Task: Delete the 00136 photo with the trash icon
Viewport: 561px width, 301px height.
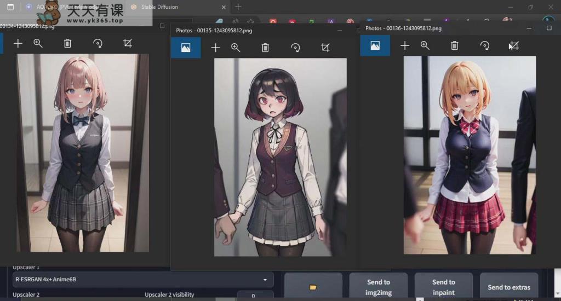Action: click(x=454, y=46)
